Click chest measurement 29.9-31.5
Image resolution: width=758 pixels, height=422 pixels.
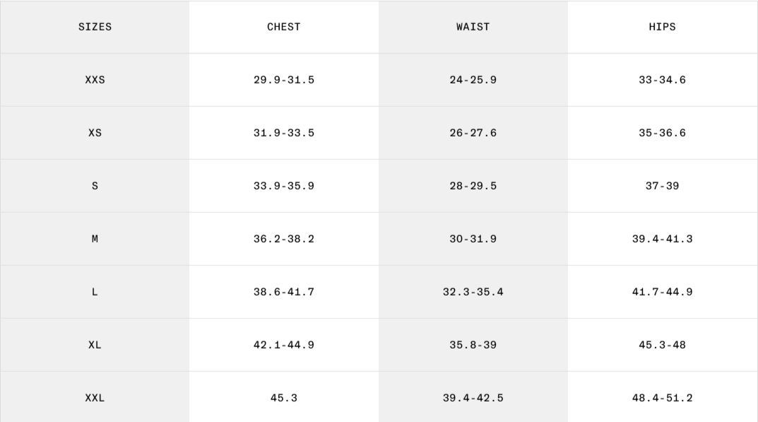coord(283,80)
